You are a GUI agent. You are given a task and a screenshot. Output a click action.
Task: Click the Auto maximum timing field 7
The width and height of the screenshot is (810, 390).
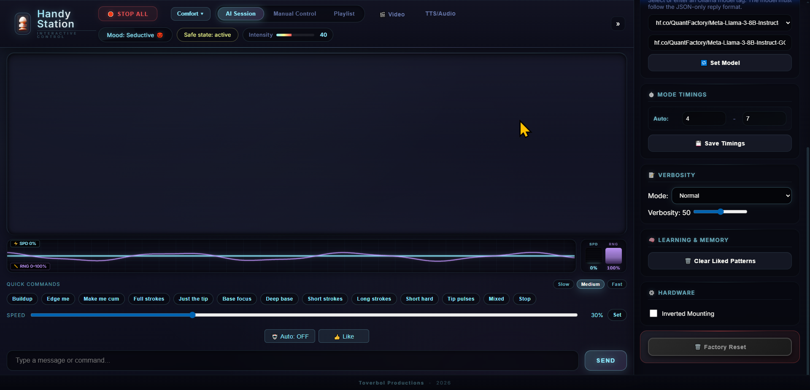point(764,118)
